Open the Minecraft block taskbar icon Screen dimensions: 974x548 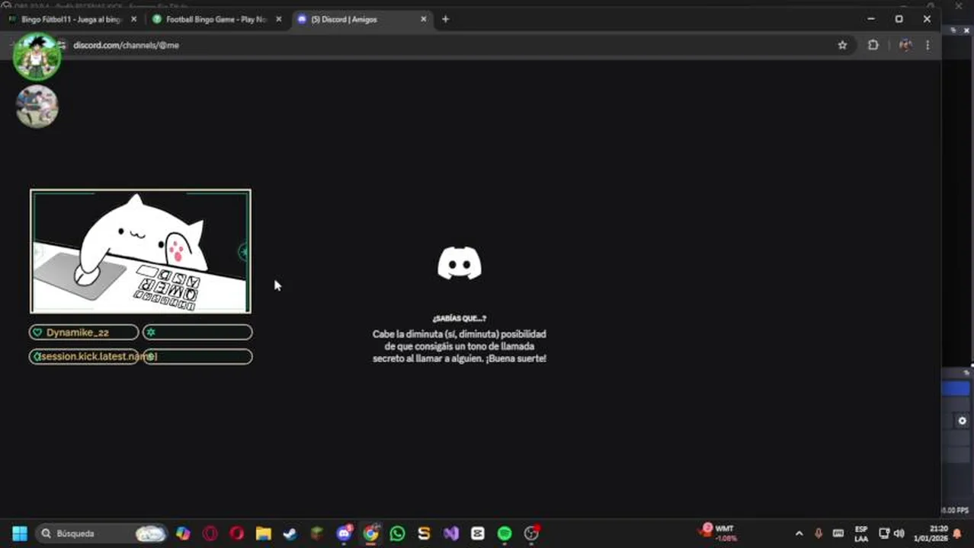point(316,534)
